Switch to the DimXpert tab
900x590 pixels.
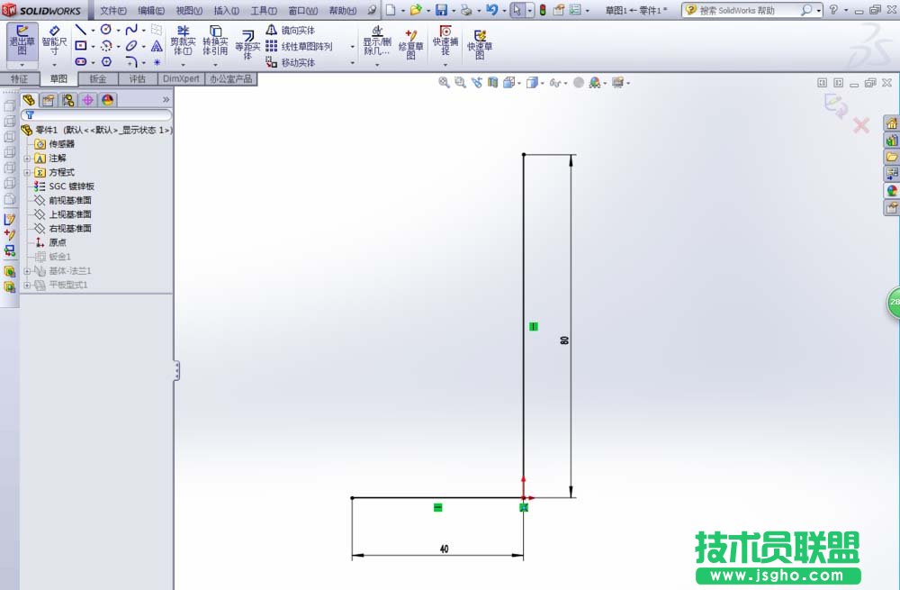(x=181, y=78)
